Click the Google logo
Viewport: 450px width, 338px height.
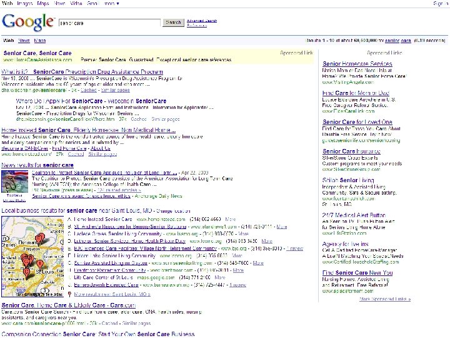click(x=28, y=22)
